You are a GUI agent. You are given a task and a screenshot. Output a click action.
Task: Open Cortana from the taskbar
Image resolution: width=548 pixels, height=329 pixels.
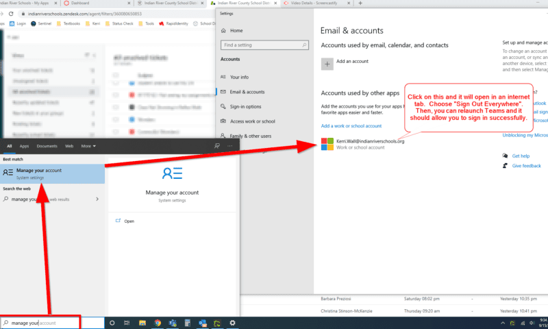tap(112, 323)
